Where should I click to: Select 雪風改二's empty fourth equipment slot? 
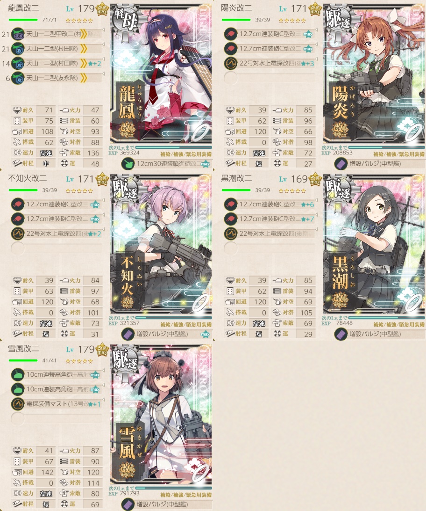[x=57, y=419]
